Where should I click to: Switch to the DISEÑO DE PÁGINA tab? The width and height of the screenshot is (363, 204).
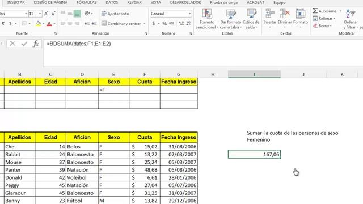(x=50, y=2)
